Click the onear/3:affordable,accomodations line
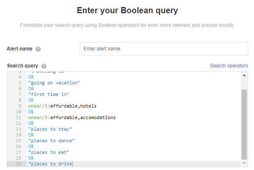This screenshot has width=254, height=170. click(72, 117)
